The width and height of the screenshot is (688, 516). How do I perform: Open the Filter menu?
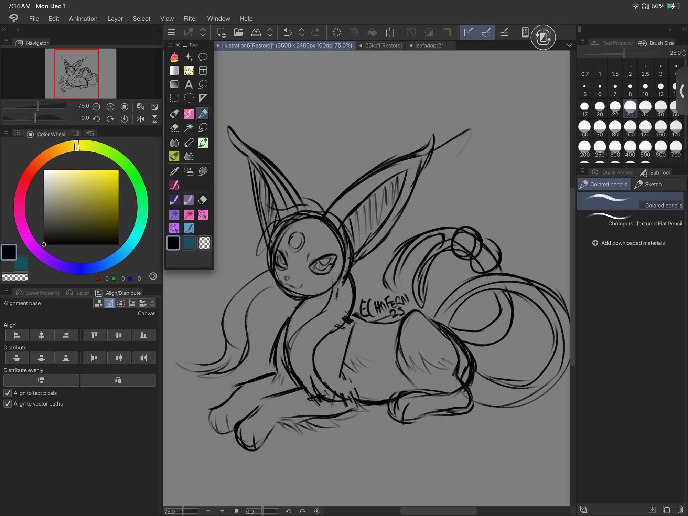[x=190, y=19]
